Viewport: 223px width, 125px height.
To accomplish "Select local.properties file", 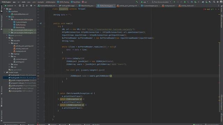I will coord(21,91).
